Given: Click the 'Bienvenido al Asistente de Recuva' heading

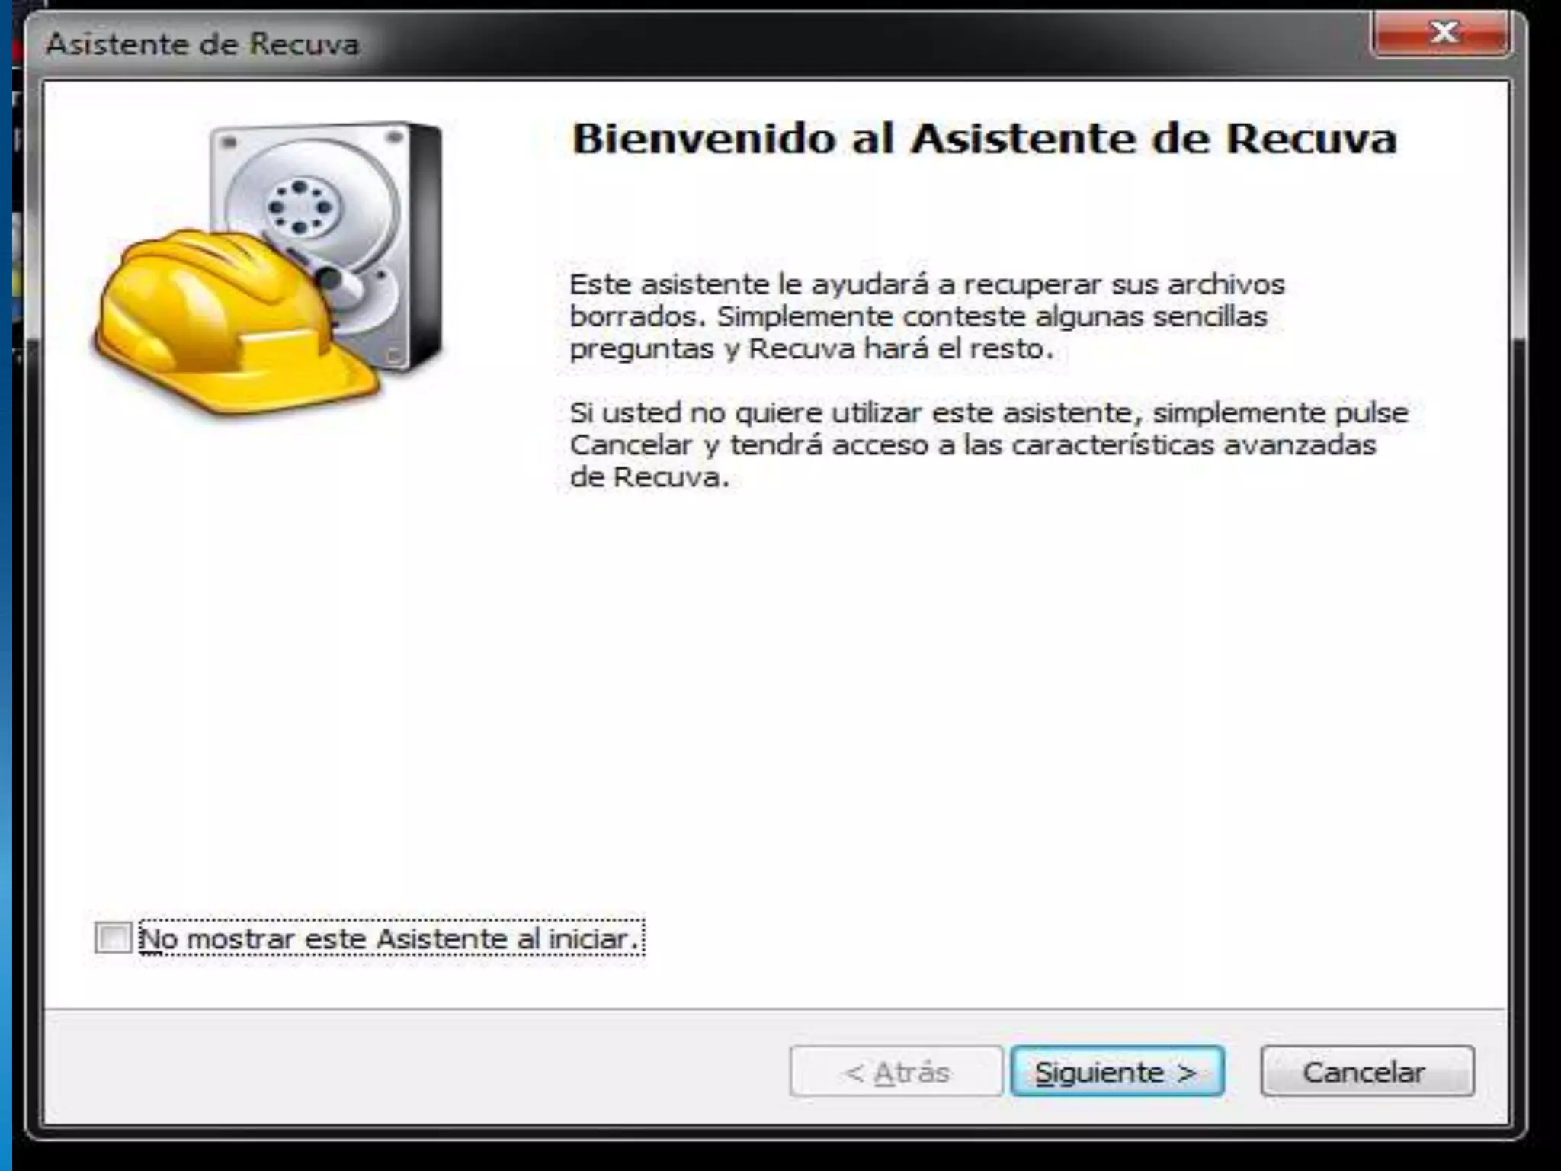Looking at the screenshot, I should [x=984, y=139].
